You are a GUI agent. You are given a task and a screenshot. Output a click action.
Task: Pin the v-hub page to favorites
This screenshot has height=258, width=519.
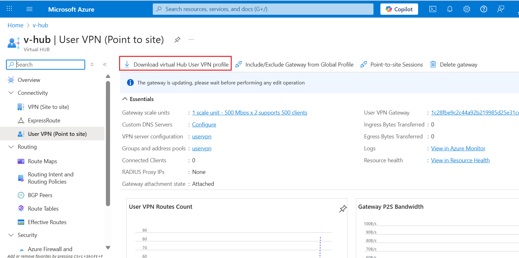pos(177,40)
